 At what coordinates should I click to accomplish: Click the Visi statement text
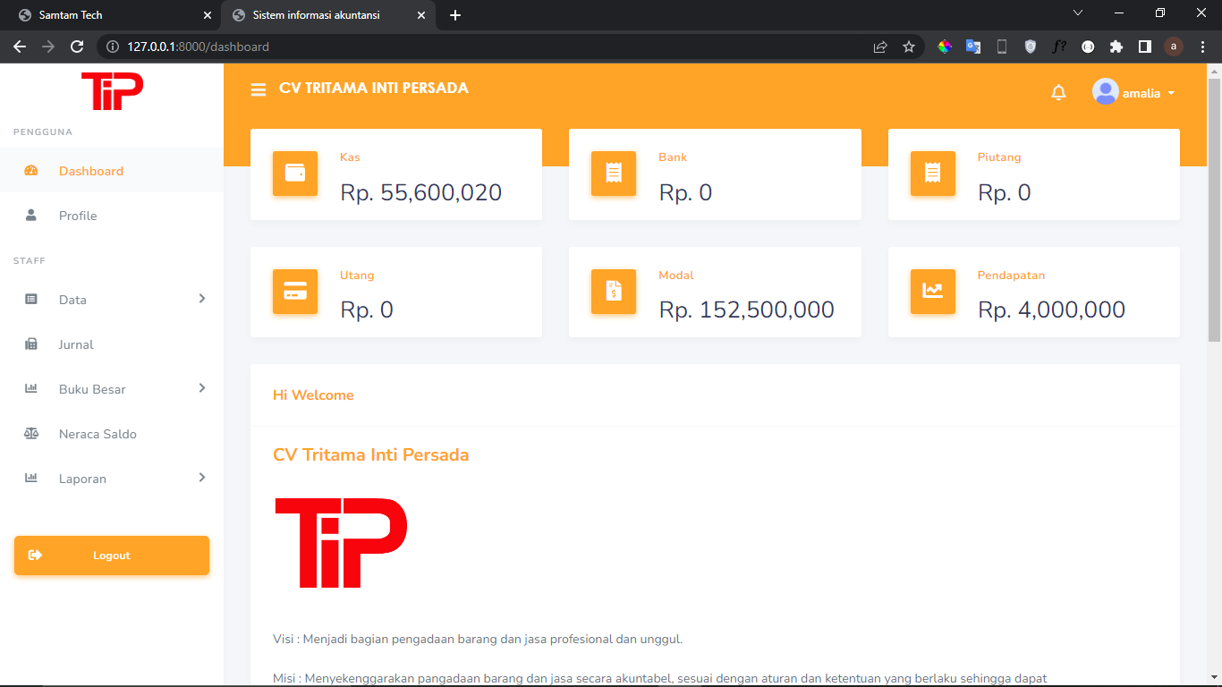478,639
